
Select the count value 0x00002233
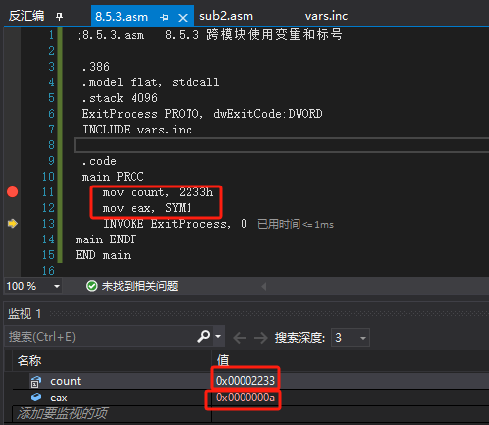[x=245, y=381]
